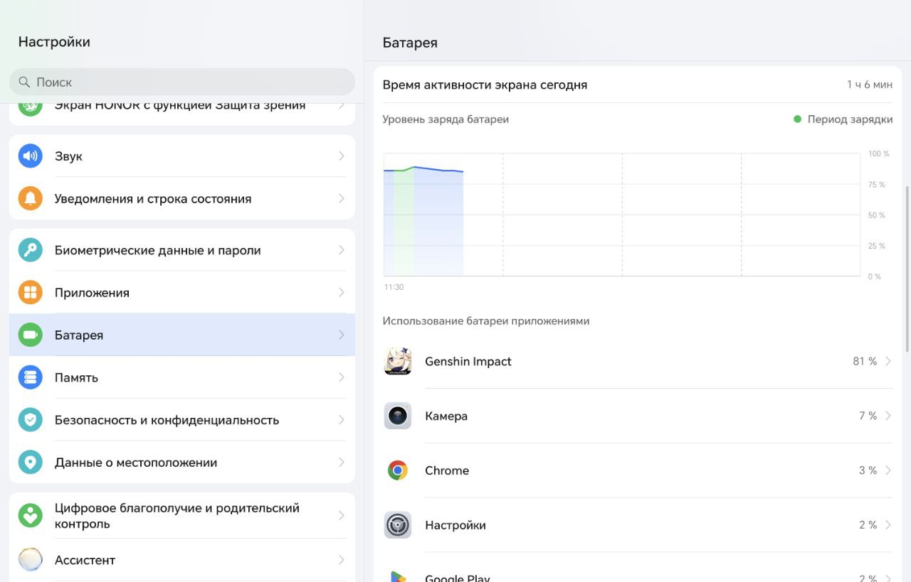The image size is (911, 582).
Task: Expand the Камера usage details chevron
Action: tap(888, 416)
